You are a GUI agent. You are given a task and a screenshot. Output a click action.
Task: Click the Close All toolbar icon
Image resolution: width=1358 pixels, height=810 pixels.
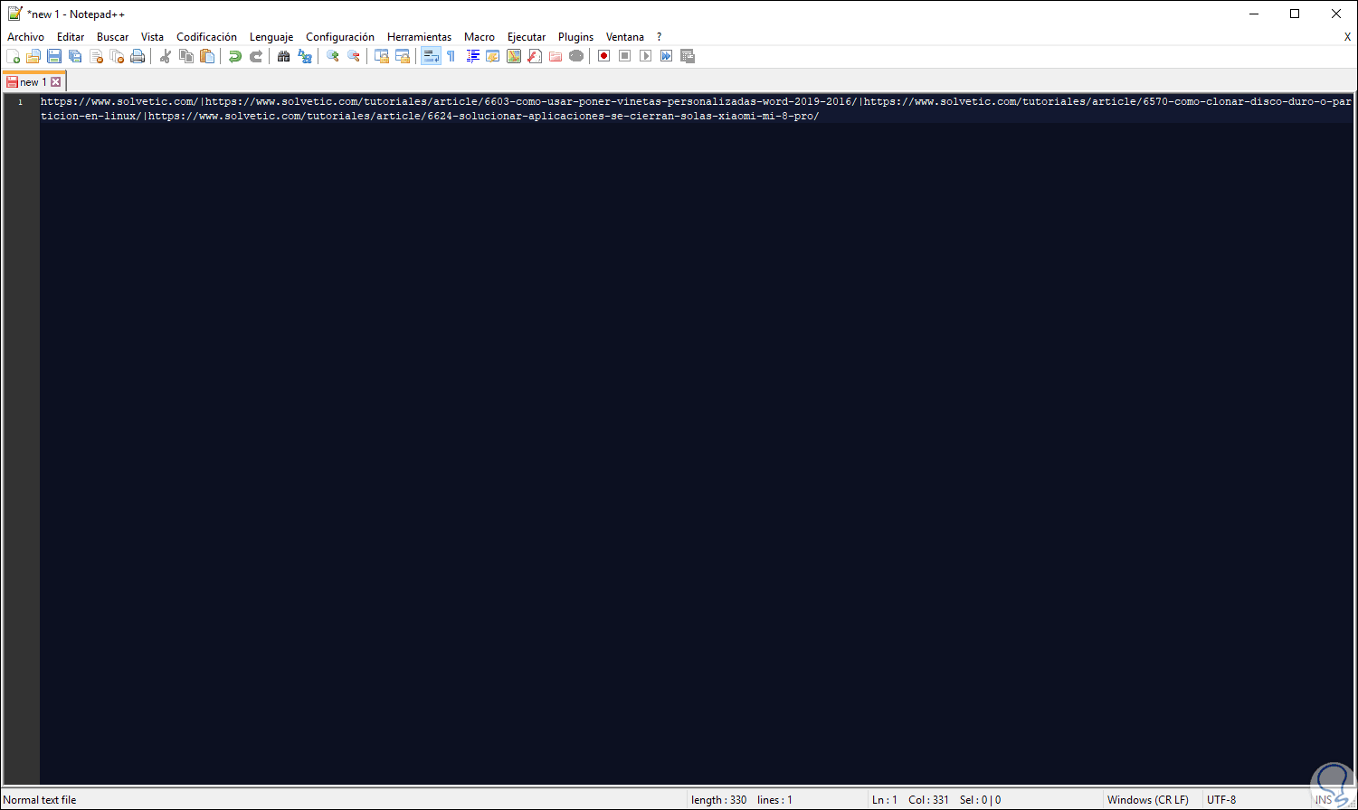(x=117, y=56)
